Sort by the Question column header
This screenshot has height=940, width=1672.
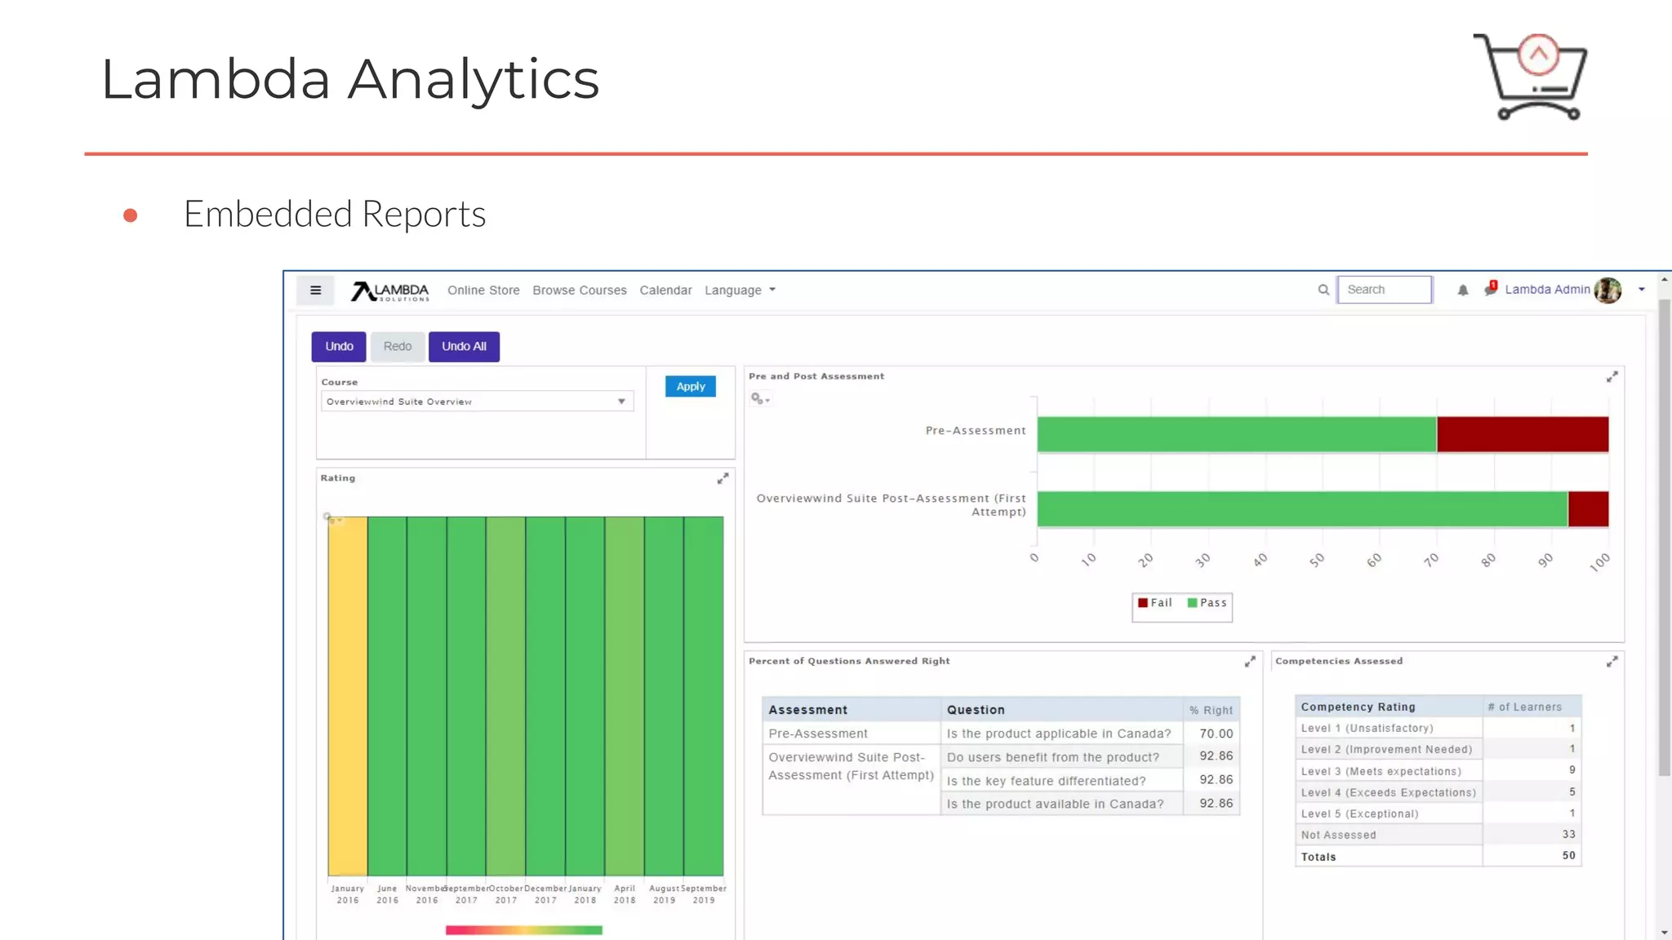tap(1062, 710)
